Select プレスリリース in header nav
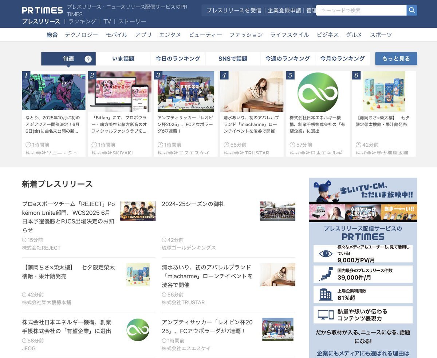Viewport: 437px width, 358px height. pyautogui.click(x=41, y=21)
